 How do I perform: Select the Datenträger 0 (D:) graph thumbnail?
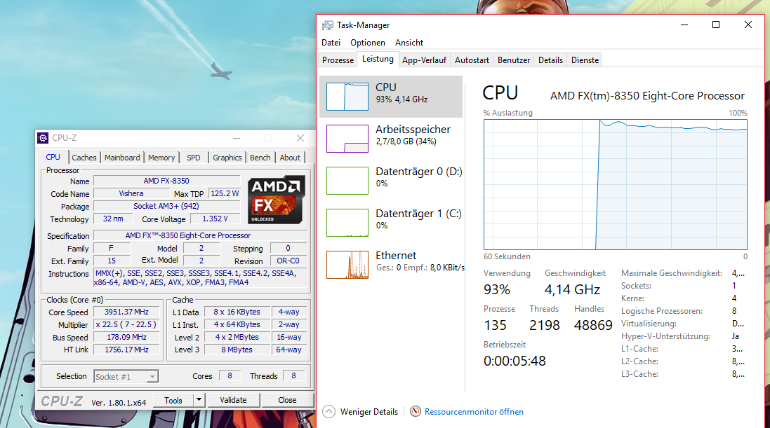pos(347,181)
